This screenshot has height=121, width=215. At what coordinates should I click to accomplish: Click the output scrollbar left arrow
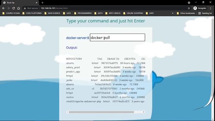coord(67,112)
